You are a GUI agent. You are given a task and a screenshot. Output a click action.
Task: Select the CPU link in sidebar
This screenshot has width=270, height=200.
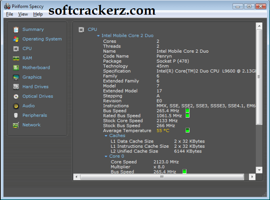pyautogui.click(x=27, y=48)
